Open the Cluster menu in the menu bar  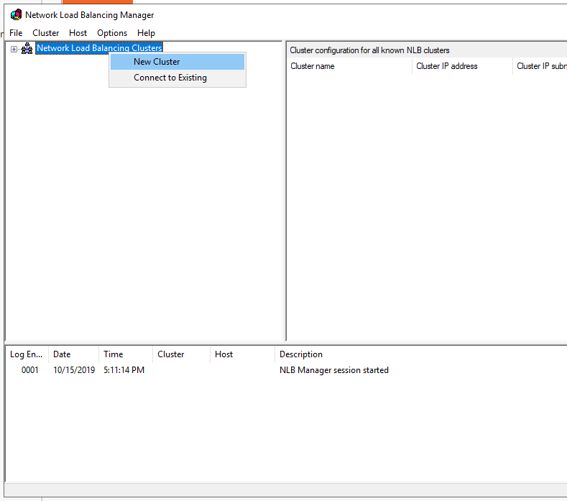click(x=46, y=33)
